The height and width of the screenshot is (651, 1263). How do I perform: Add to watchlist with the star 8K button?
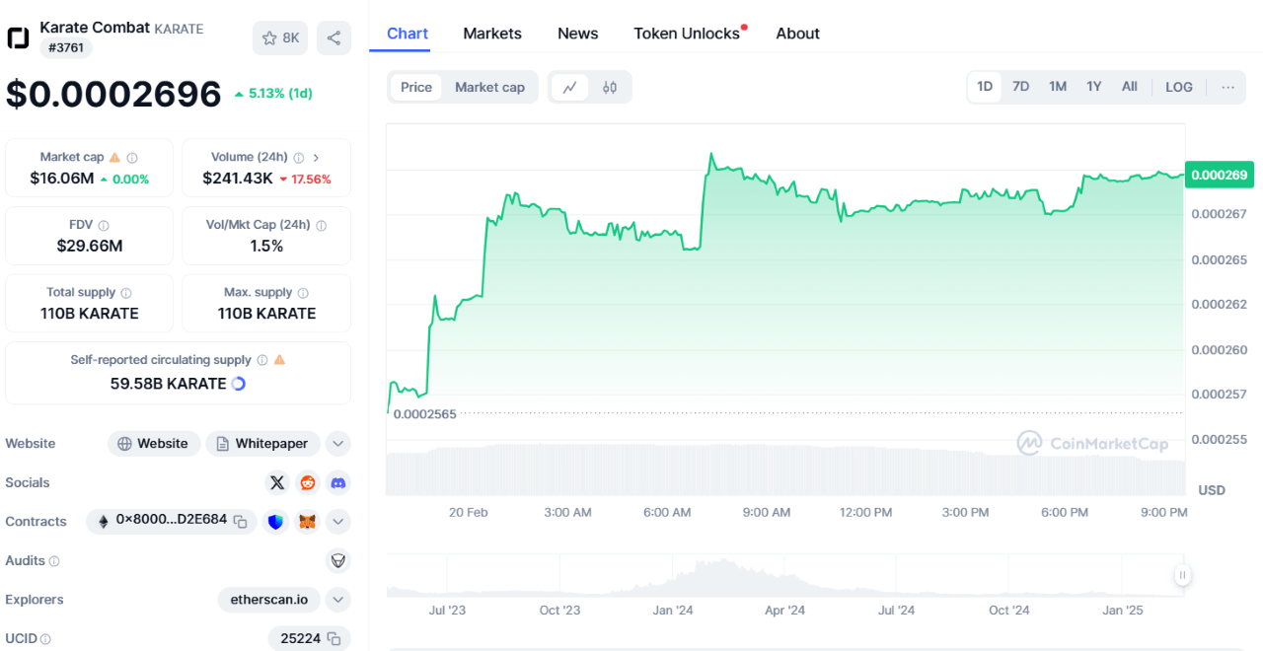pos(280,38)
